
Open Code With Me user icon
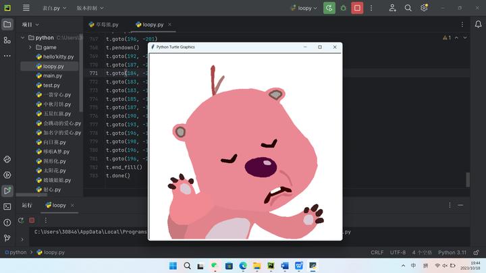[x=392, y=8]
